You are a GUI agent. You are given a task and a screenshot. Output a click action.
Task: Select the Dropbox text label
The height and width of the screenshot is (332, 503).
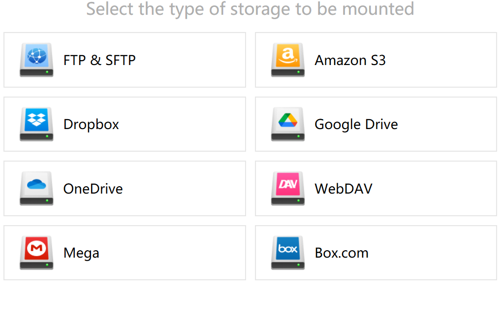click(91, 125)
